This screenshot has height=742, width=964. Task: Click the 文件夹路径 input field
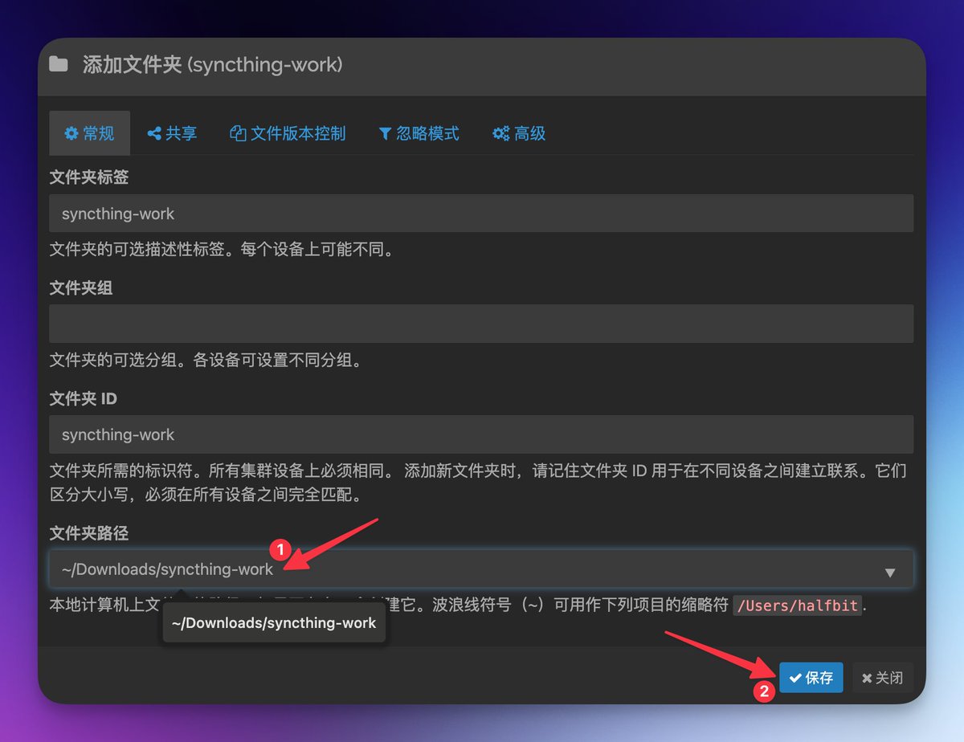pos(481,569)
